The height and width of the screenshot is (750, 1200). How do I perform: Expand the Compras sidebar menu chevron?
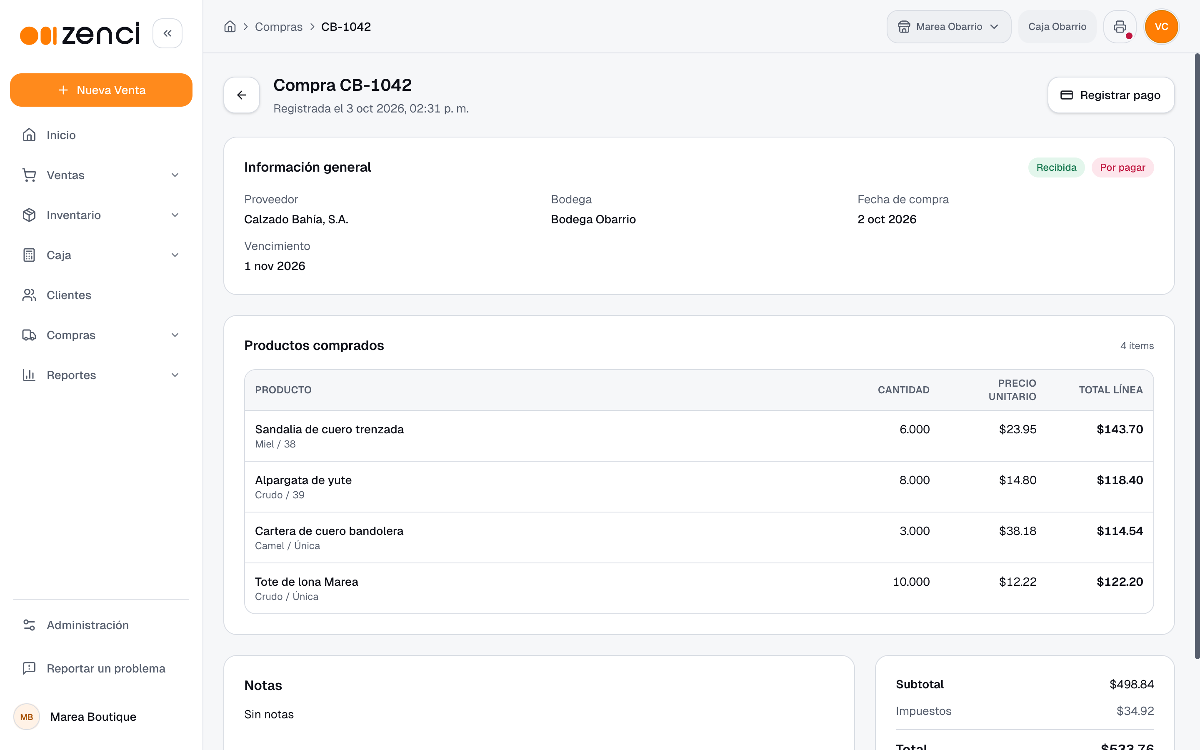point(175,335)
